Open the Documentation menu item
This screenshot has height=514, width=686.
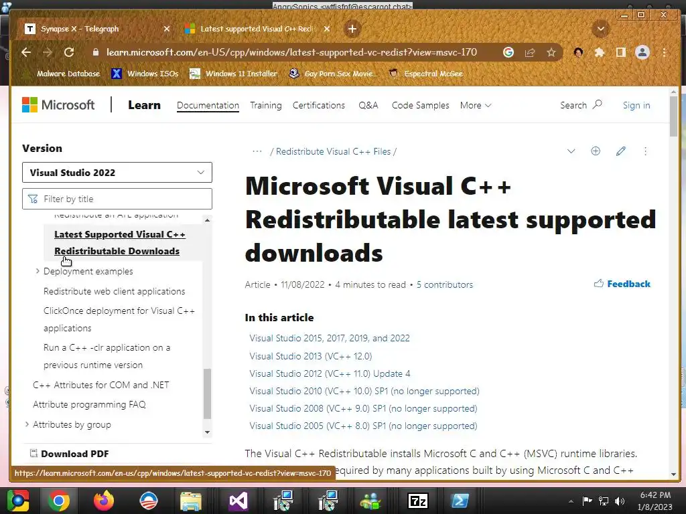(208, 105)
